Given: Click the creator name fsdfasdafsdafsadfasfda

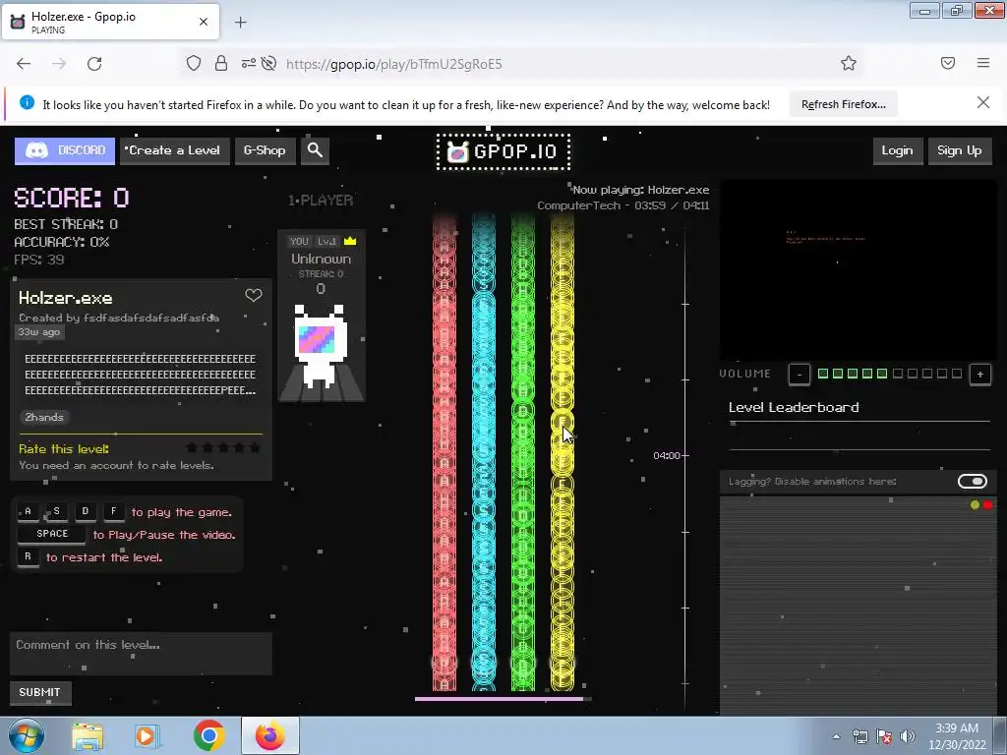Looking at the screenshot, I should click(150, 318).
